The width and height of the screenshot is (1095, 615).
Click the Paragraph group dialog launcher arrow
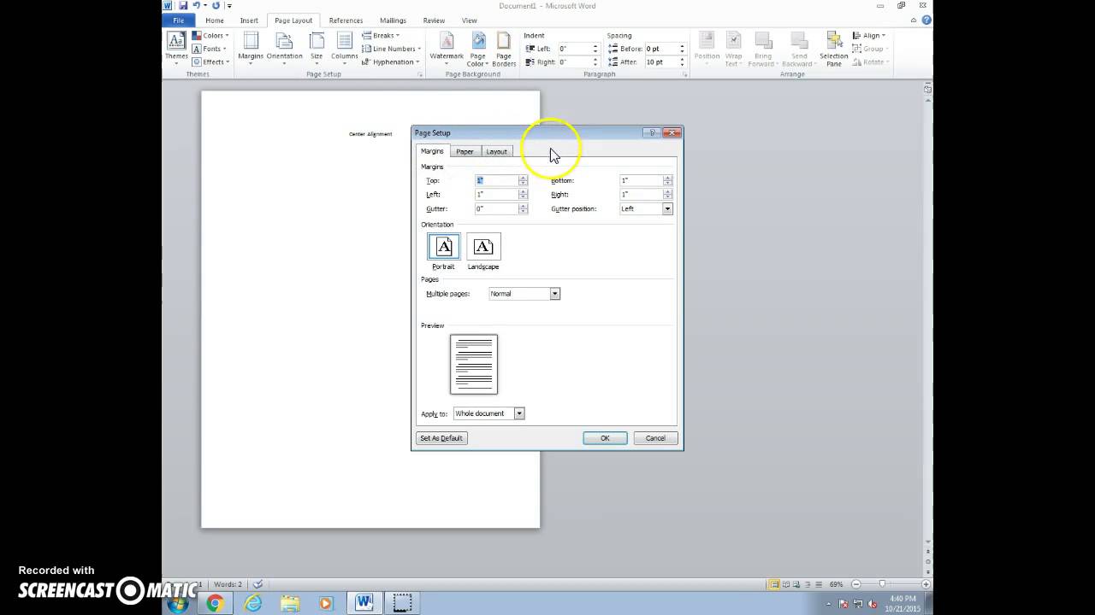tap(686, 75)
